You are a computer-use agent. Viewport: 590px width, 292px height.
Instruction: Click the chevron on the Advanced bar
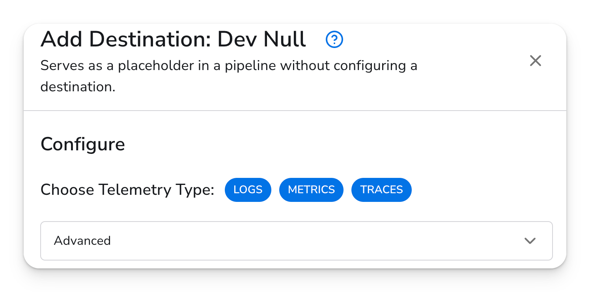pos(530,241)
